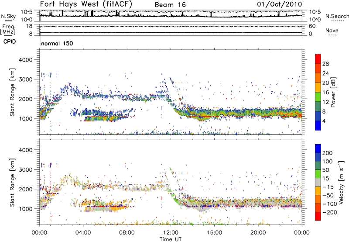The width and height of the screenshot is (349, 242).
Task: Click the 15 label on velocity colorbar
Action: pos(326,179)
